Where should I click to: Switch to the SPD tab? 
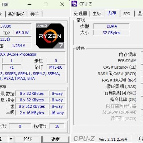coord(127,14)
